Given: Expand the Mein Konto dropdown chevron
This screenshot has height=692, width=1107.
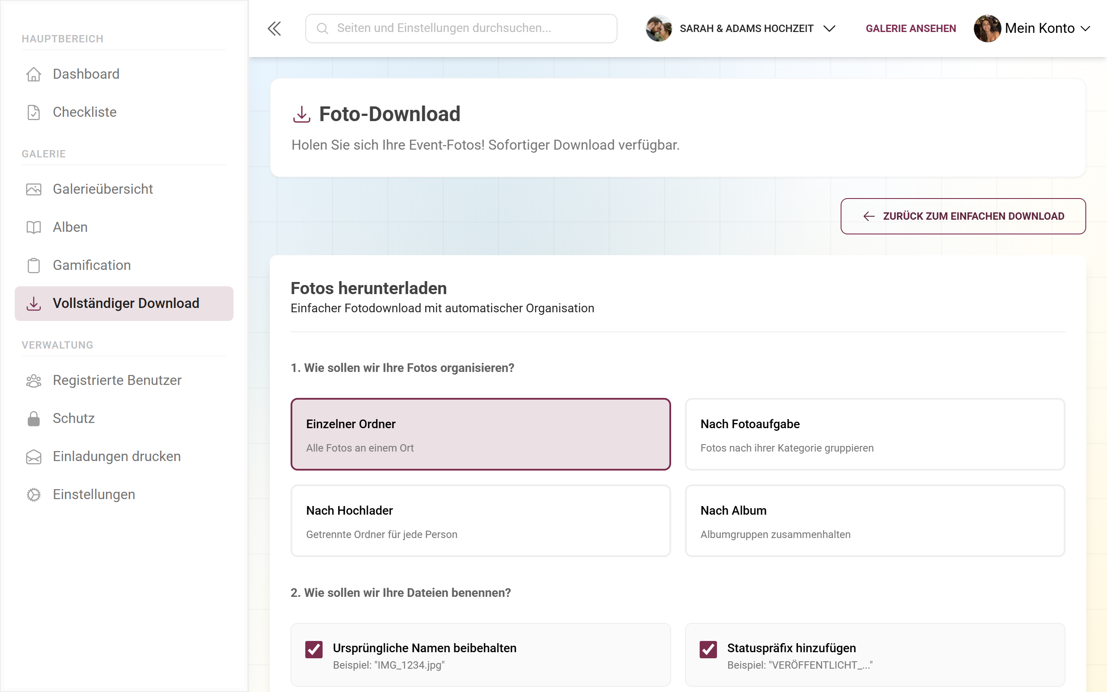Looking at the screenshot, I should pyautogui.click(x=1085, y=29).
